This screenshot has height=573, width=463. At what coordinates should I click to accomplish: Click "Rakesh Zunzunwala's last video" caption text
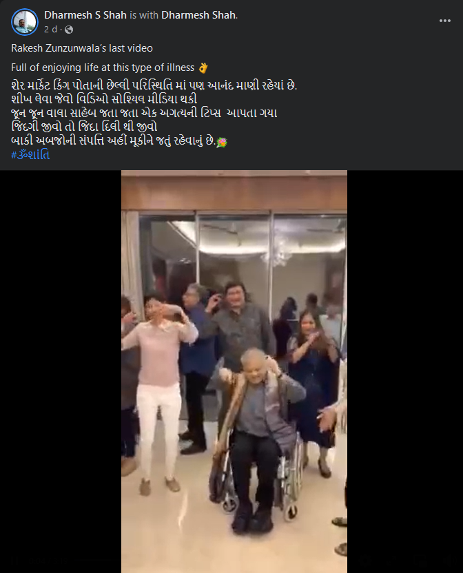[x=82, y=48]
